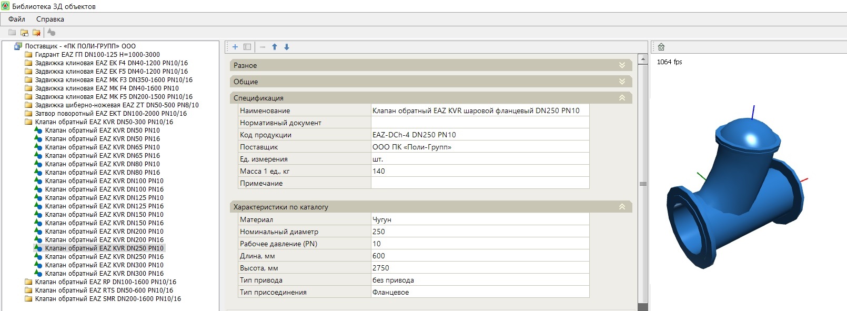Select Клапан обратный EAZ KVR DN100 PN16
The image size is (847, 311).
pyautogui.click(x=104, y=189)
